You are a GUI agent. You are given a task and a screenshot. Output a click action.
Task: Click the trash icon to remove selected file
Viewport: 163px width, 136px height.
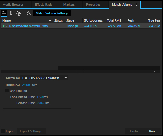coord(11,13)
